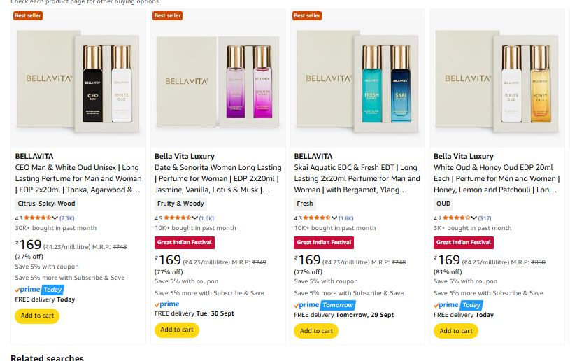Click Great Indian Festival badge on White Oud & Honey Oud
570x361 pixels.
pyautogui.click(x=463, y=243)
